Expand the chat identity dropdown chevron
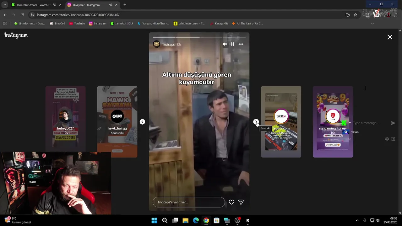402x226 pixels. 350,123
